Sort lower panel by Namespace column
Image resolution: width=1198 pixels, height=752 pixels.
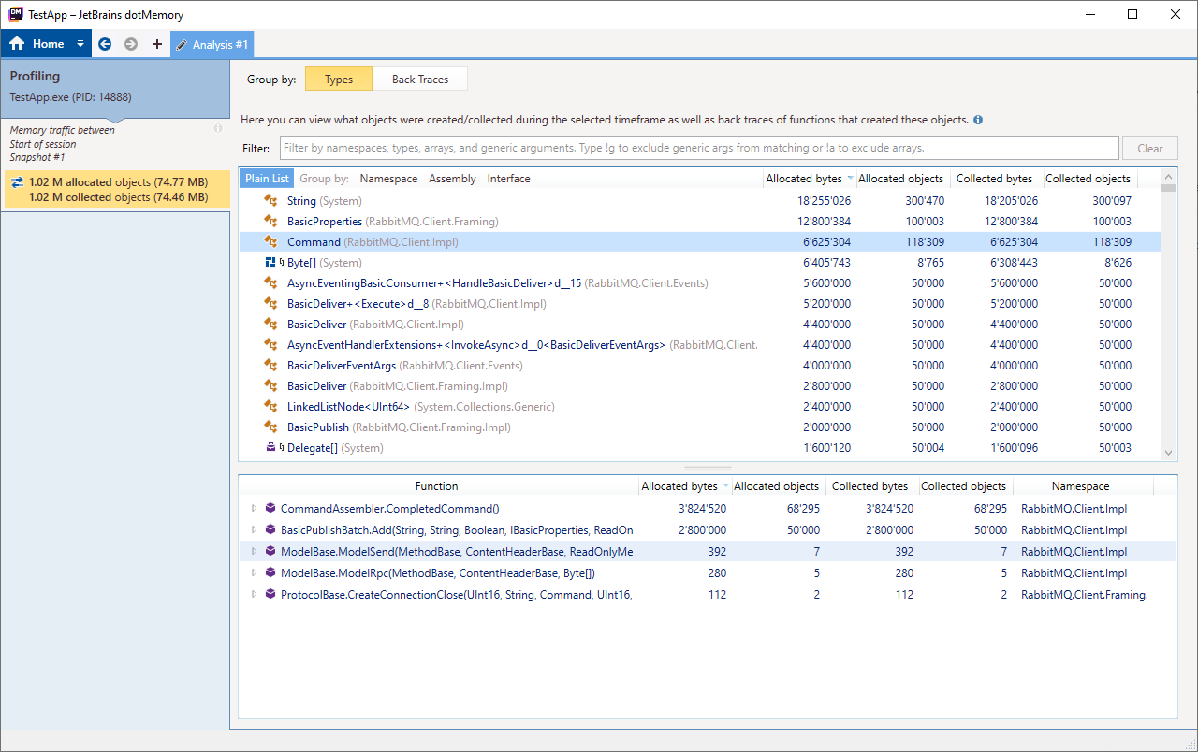[x=1080, y=486]
